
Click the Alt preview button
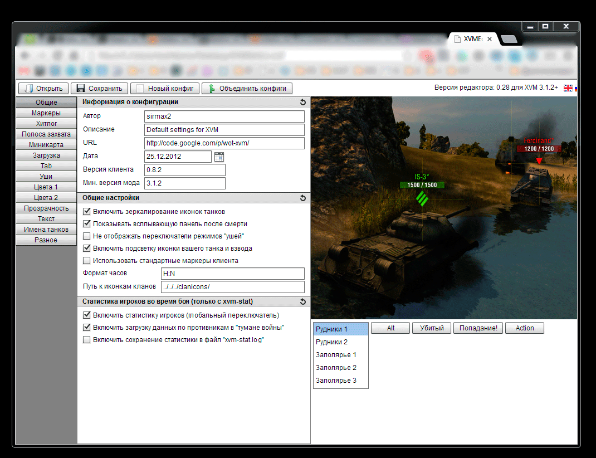pos(390,328)
